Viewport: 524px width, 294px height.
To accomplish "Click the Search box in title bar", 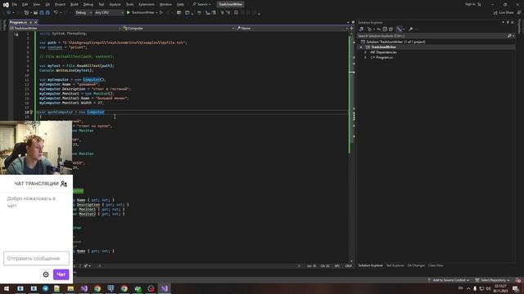I will [202, 4].
